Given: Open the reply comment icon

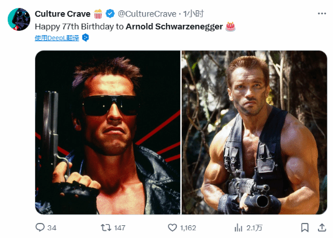Looking at the screenshot, I should coord(40,228).
